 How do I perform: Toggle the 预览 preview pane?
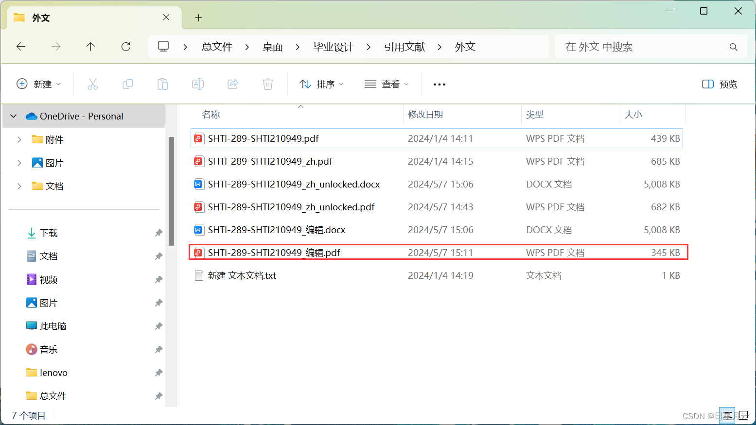point(720,84)
